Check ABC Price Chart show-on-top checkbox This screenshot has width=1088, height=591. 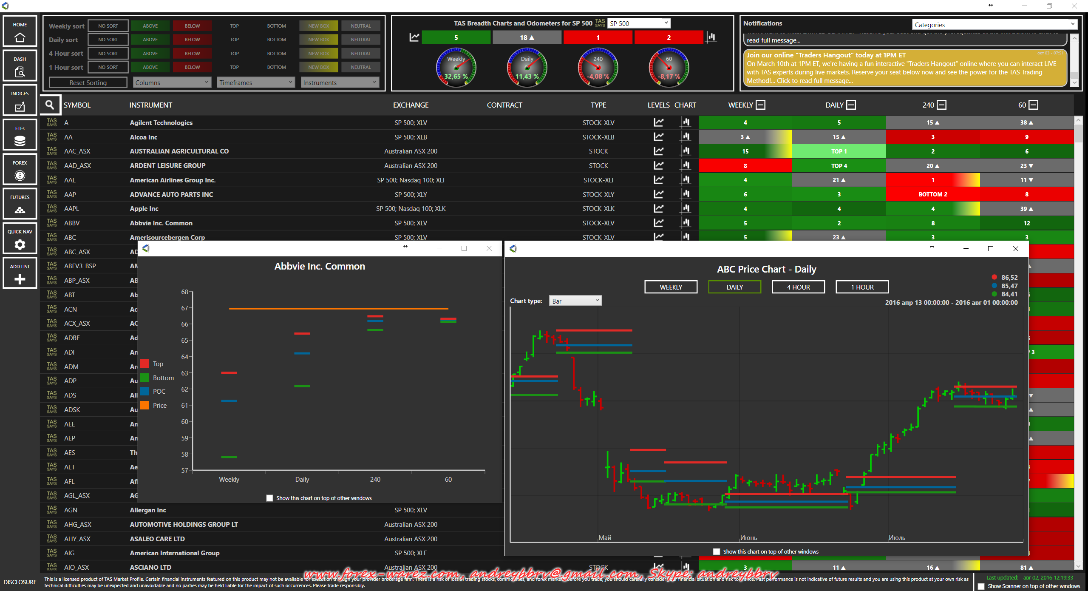point(717,551)
